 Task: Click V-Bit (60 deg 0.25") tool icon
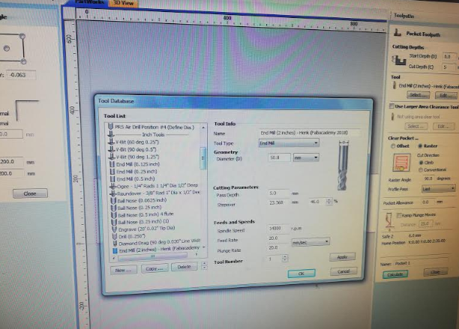pos(111,142)
